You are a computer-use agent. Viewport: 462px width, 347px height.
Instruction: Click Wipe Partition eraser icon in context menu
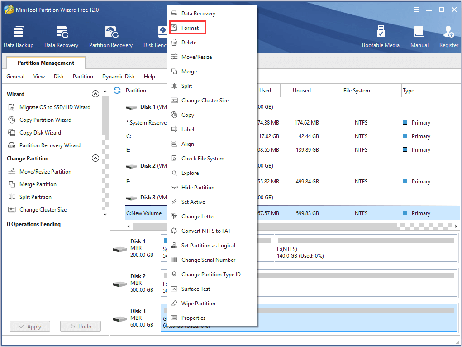tap(174, 304)
